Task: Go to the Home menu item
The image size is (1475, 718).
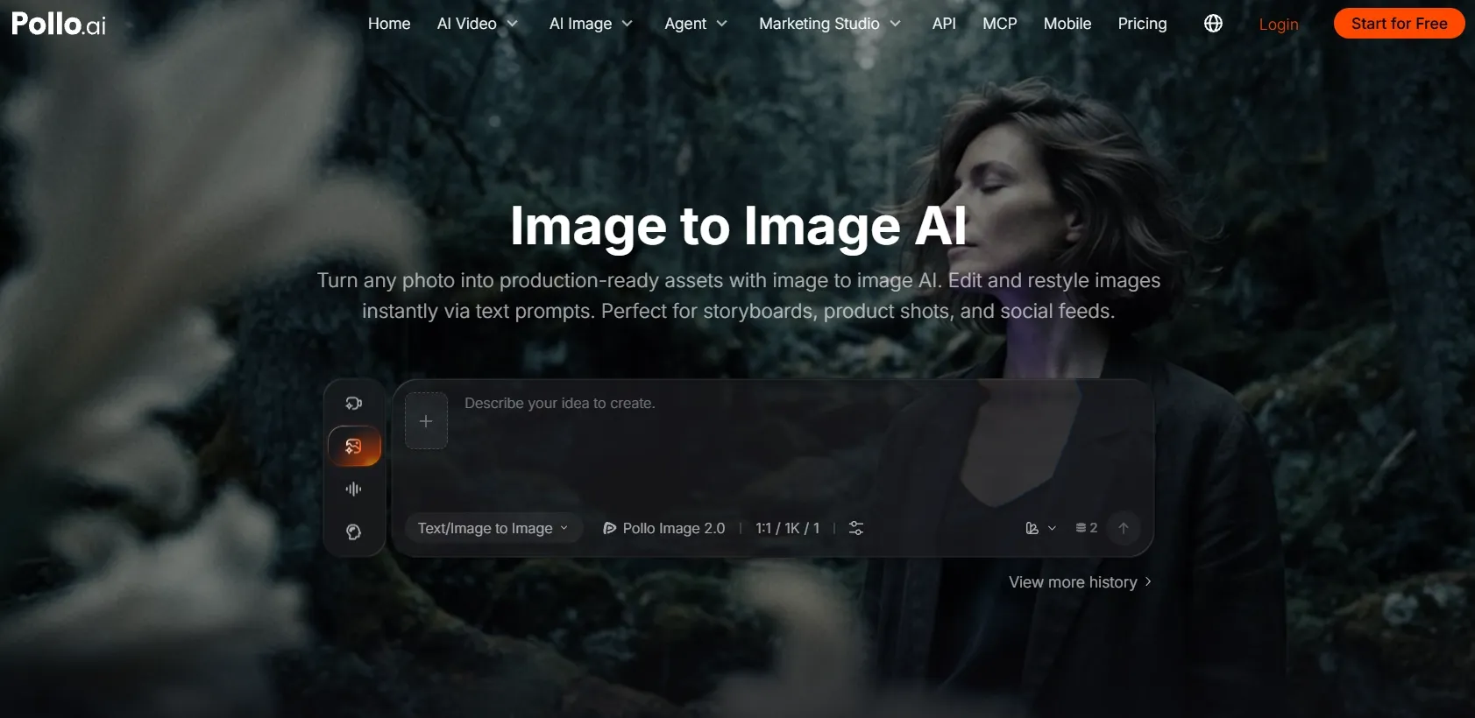Action: point(389,24)
